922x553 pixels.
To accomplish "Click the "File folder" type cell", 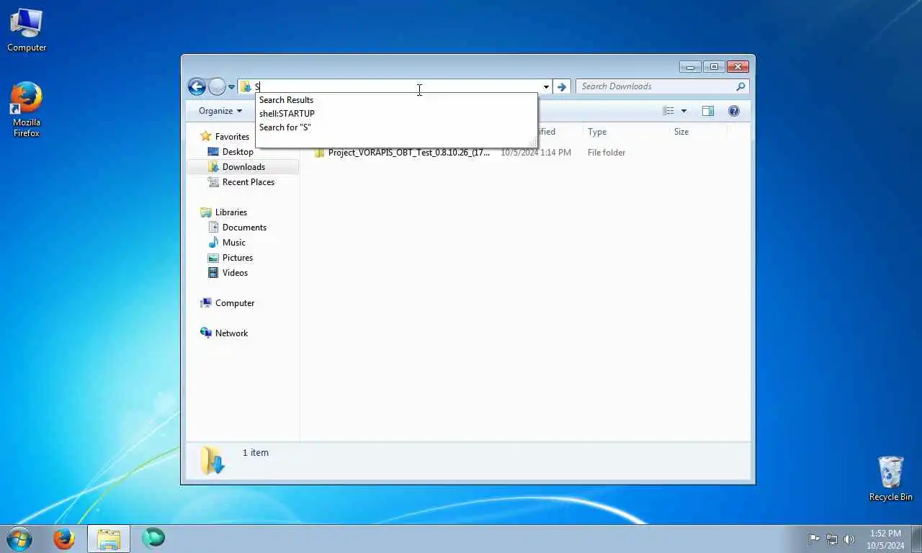I will click(607, 153).
